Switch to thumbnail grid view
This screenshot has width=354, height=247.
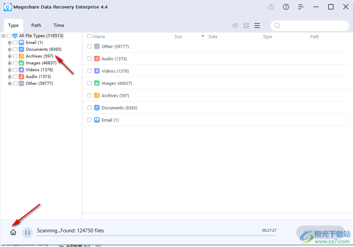pos(246,26)
